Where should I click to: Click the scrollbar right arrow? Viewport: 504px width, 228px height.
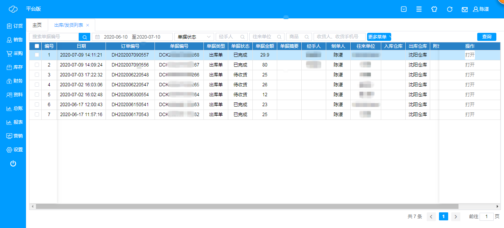coord(497,206)
